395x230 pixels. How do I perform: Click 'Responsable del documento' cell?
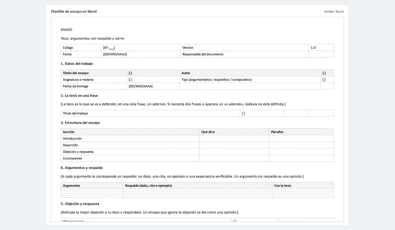pyautogui.click(x=244, y=54)
